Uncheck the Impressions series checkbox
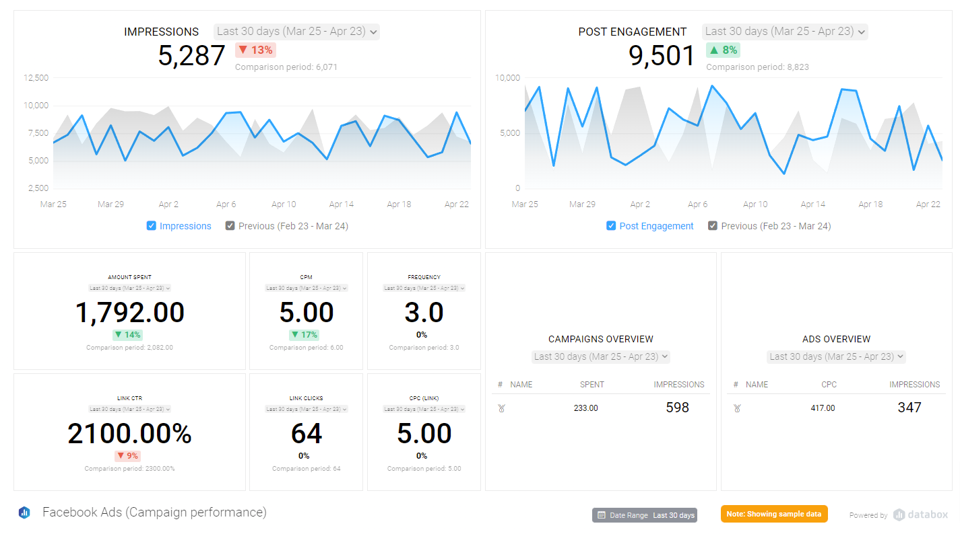 click(x=152, y=226)
